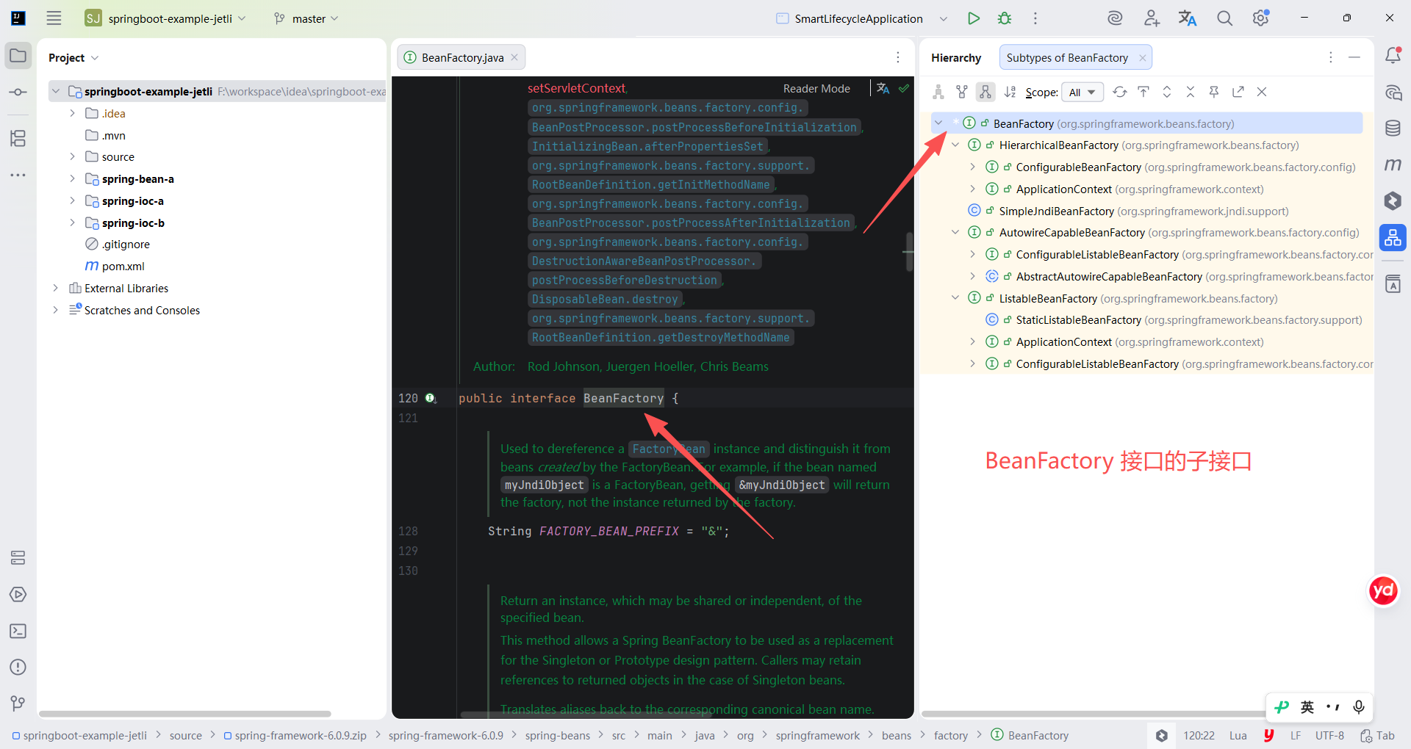
Task: Open Git tool window
Action: point(18,703)
